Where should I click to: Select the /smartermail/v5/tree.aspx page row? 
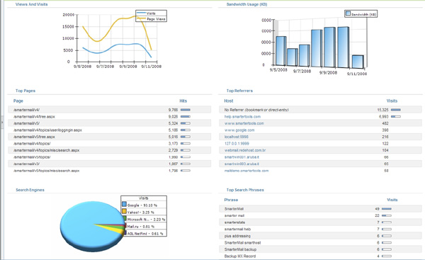pyautogui.click(x=110, y=137)
